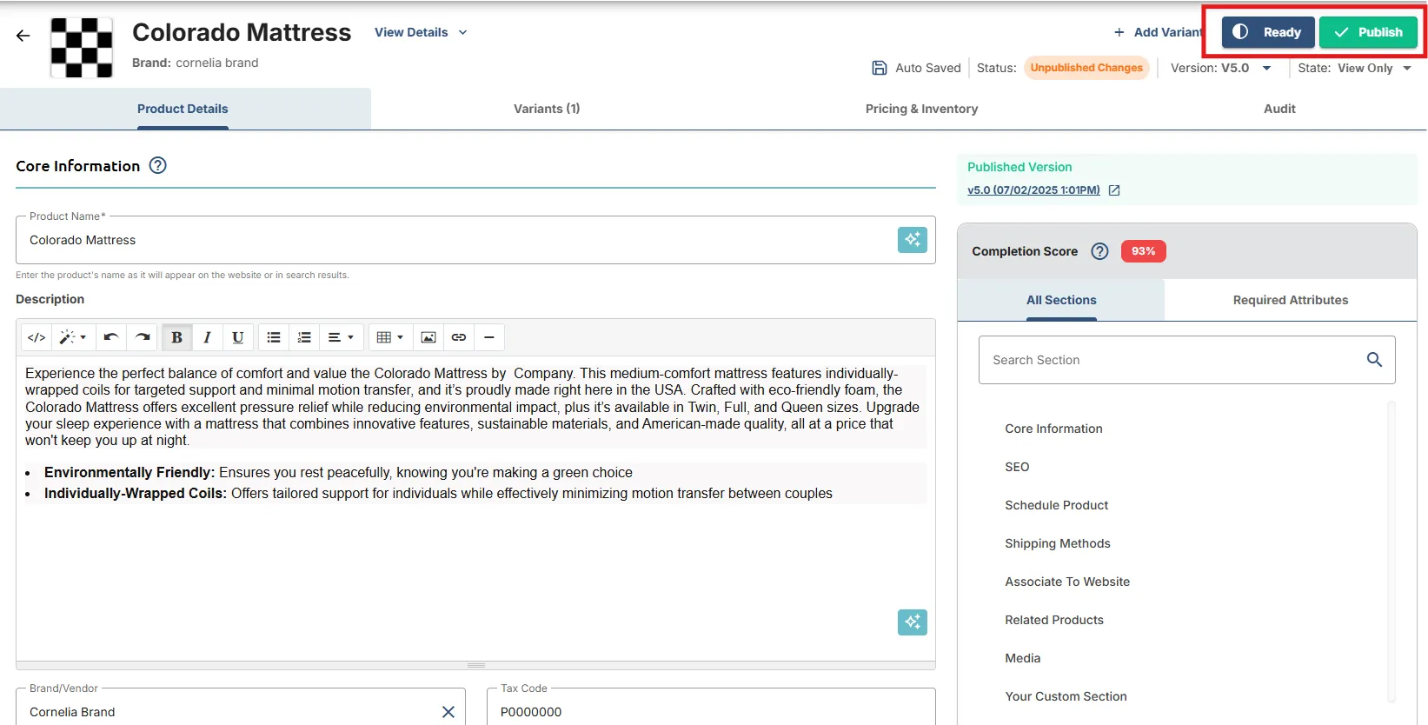Select the Required Attributes tab

coord(1291,300)
